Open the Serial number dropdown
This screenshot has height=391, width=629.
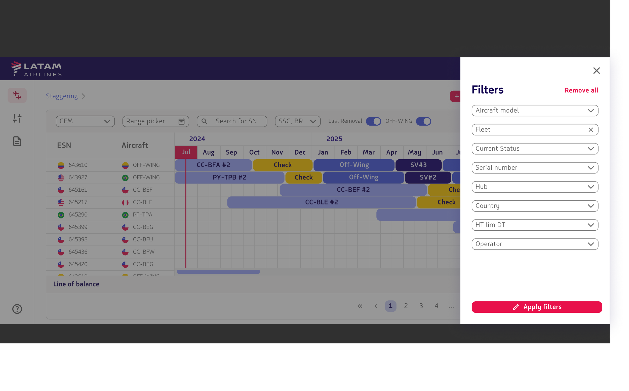[535, 168]
